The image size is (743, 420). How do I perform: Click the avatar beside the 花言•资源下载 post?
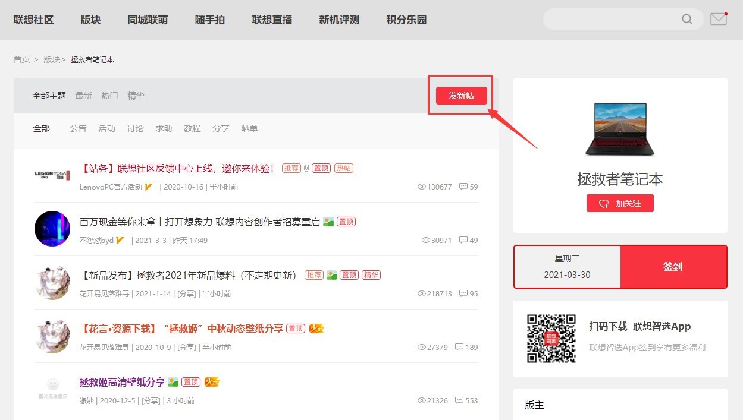(52, 336)
